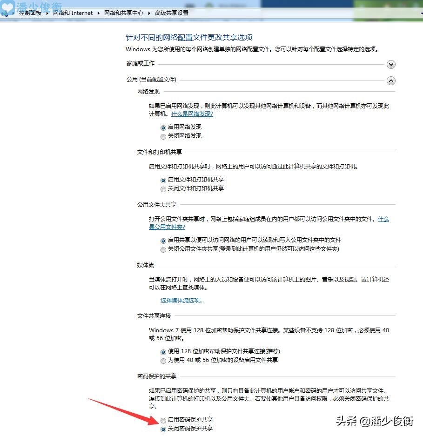Click 网络和 Internet in the breadcrumb bar
423x436 pixels.
coord(73,13)
